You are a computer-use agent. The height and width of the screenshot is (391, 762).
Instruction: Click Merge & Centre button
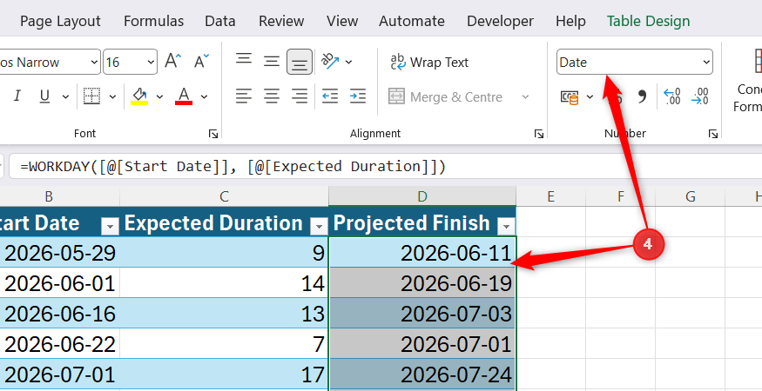coord(445,96)
